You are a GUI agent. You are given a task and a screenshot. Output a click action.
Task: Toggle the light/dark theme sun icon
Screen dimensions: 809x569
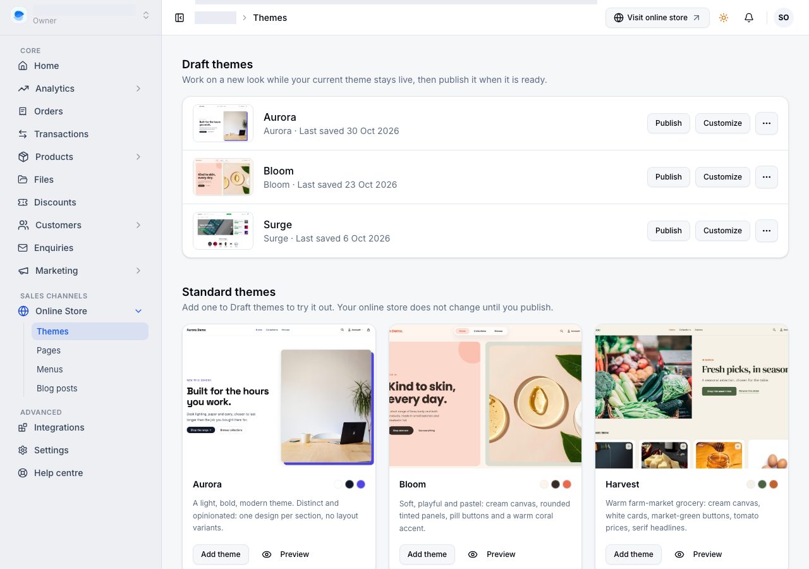pyautogui.click(x=724, y=18)
